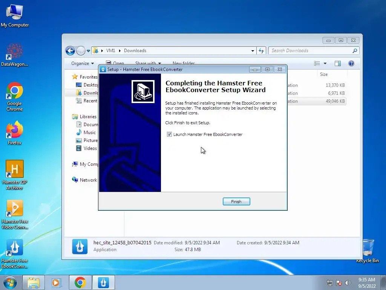Expand the VM1 breadcrumb arrow
This screenshot has height=290, width=386.
[119, 51]
